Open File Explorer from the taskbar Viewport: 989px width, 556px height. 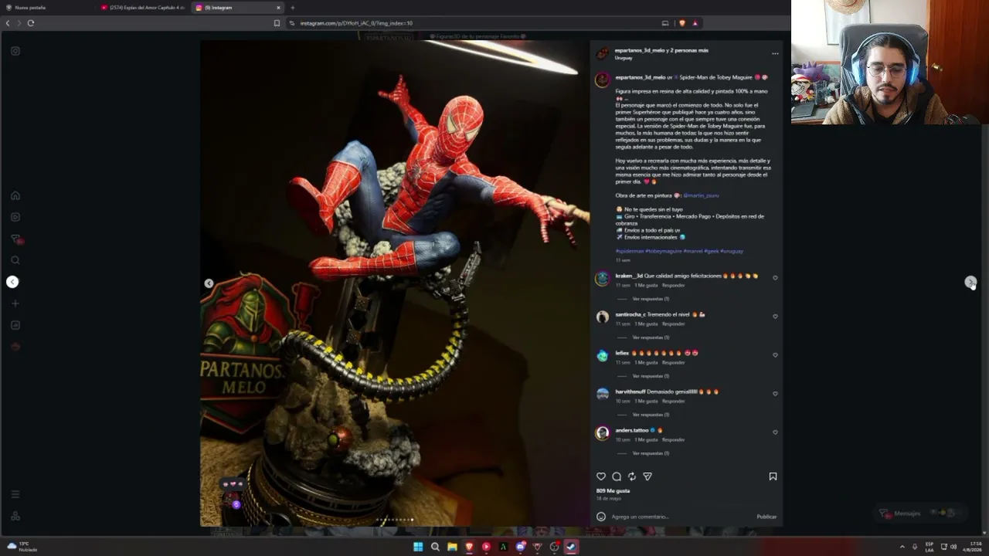tap(452, 547)
